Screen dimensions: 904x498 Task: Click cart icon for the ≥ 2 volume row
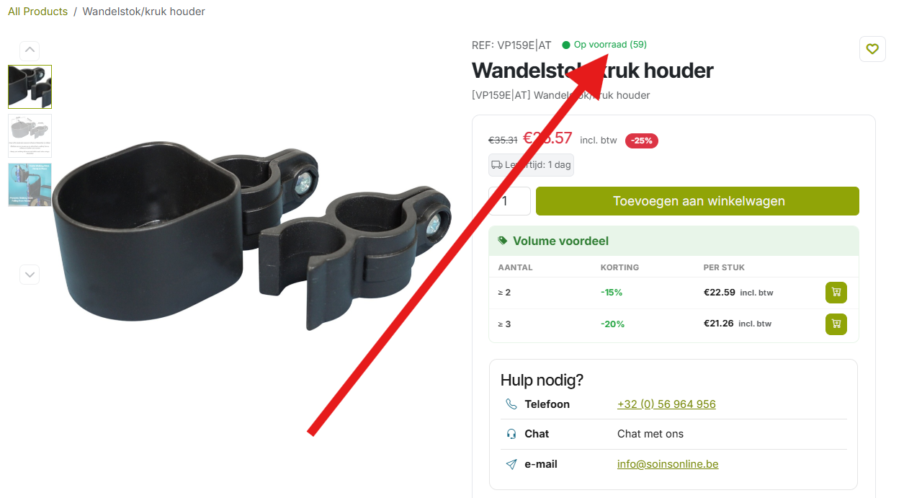(836, 293)
